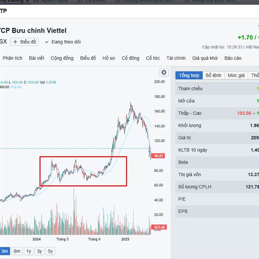This screenshot has width=259, height=259.
Task: Go to the Cộng đồng tab
Action: click(x=62, y=58)
